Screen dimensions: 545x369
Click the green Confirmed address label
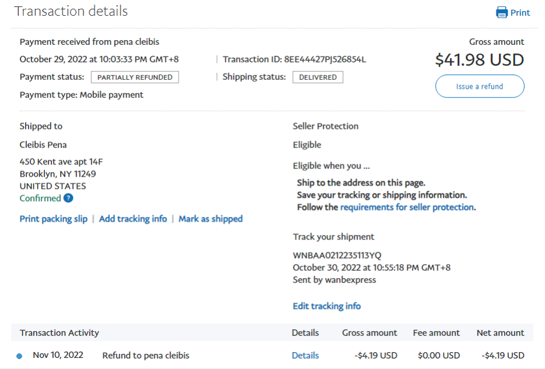click(x=40, y=198)
